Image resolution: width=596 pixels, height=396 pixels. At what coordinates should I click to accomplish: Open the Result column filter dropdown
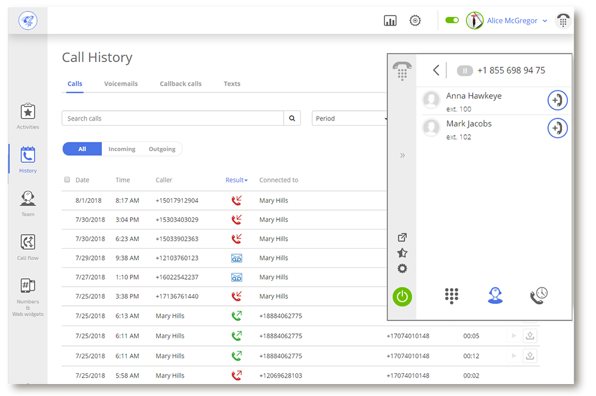237,180
